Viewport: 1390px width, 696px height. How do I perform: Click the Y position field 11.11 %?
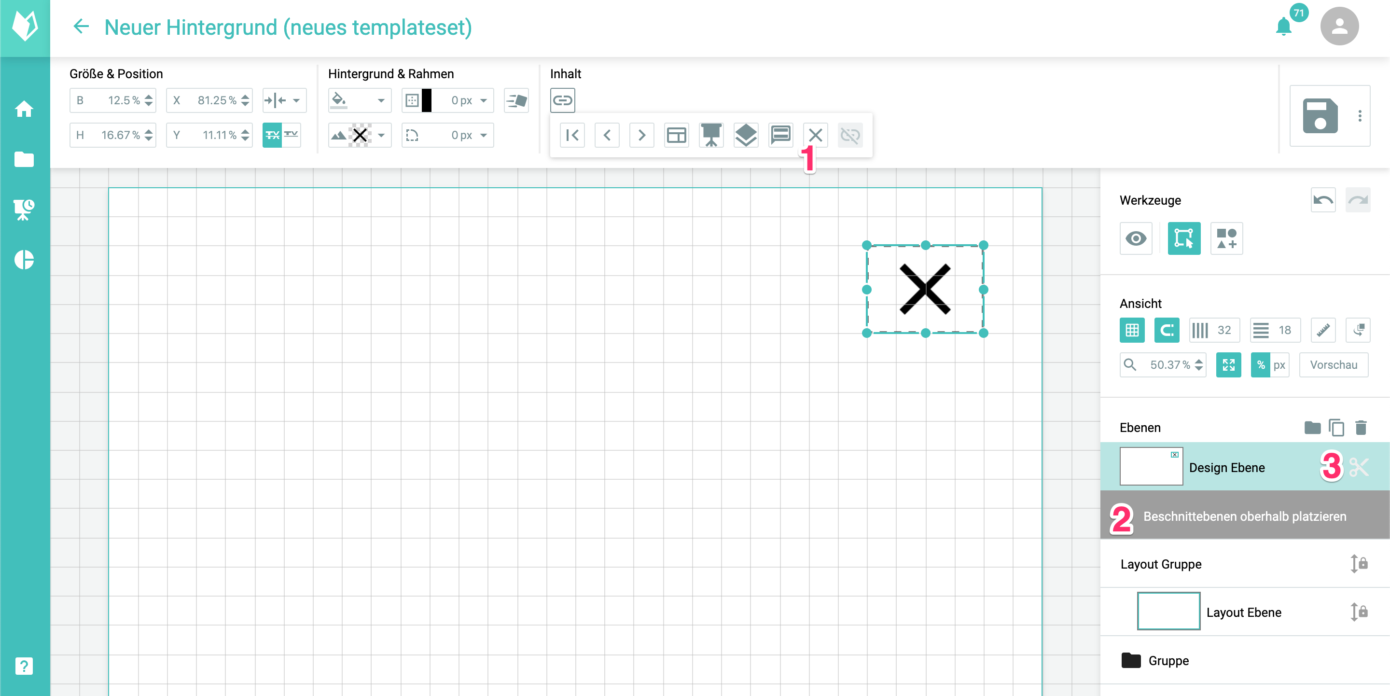click(209, 135)
